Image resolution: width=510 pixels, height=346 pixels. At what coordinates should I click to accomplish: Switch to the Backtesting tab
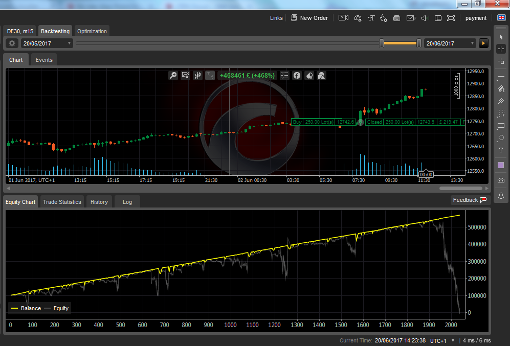[x=55, y=31]
